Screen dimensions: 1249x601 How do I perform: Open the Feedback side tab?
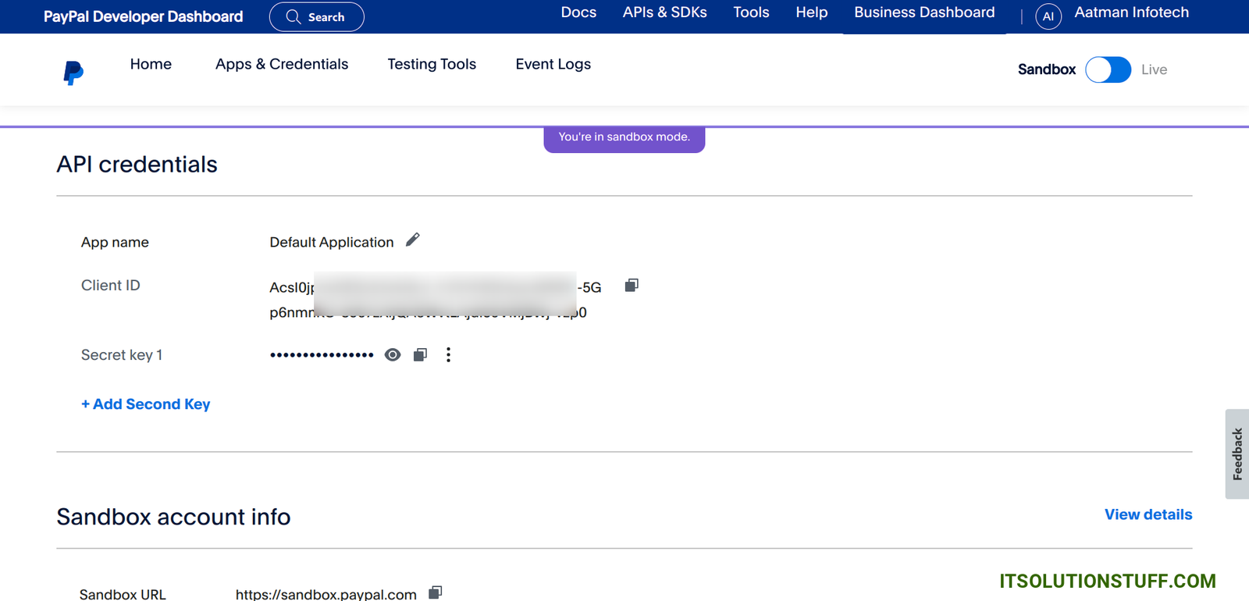[1237, 453]
